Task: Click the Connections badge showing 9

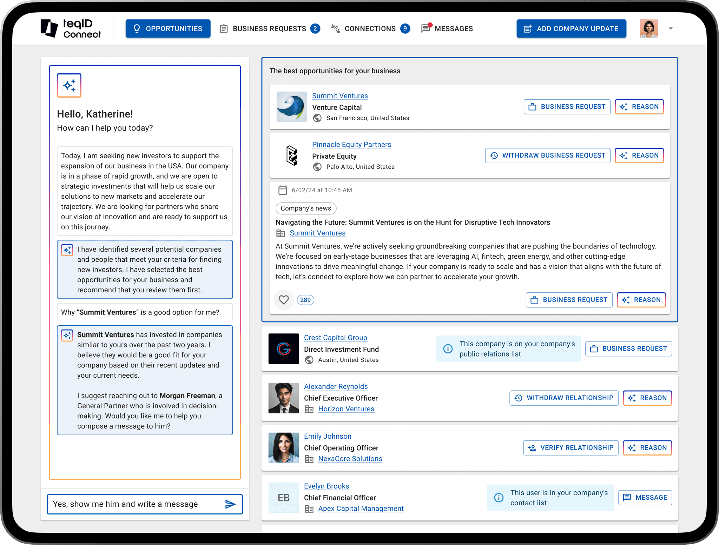Action: tap(405, 28)
